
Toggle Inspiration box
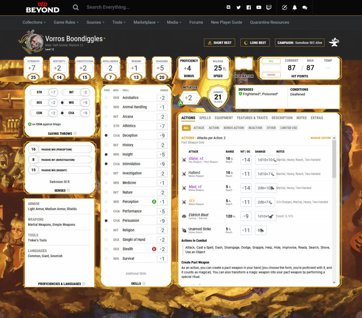244,64
